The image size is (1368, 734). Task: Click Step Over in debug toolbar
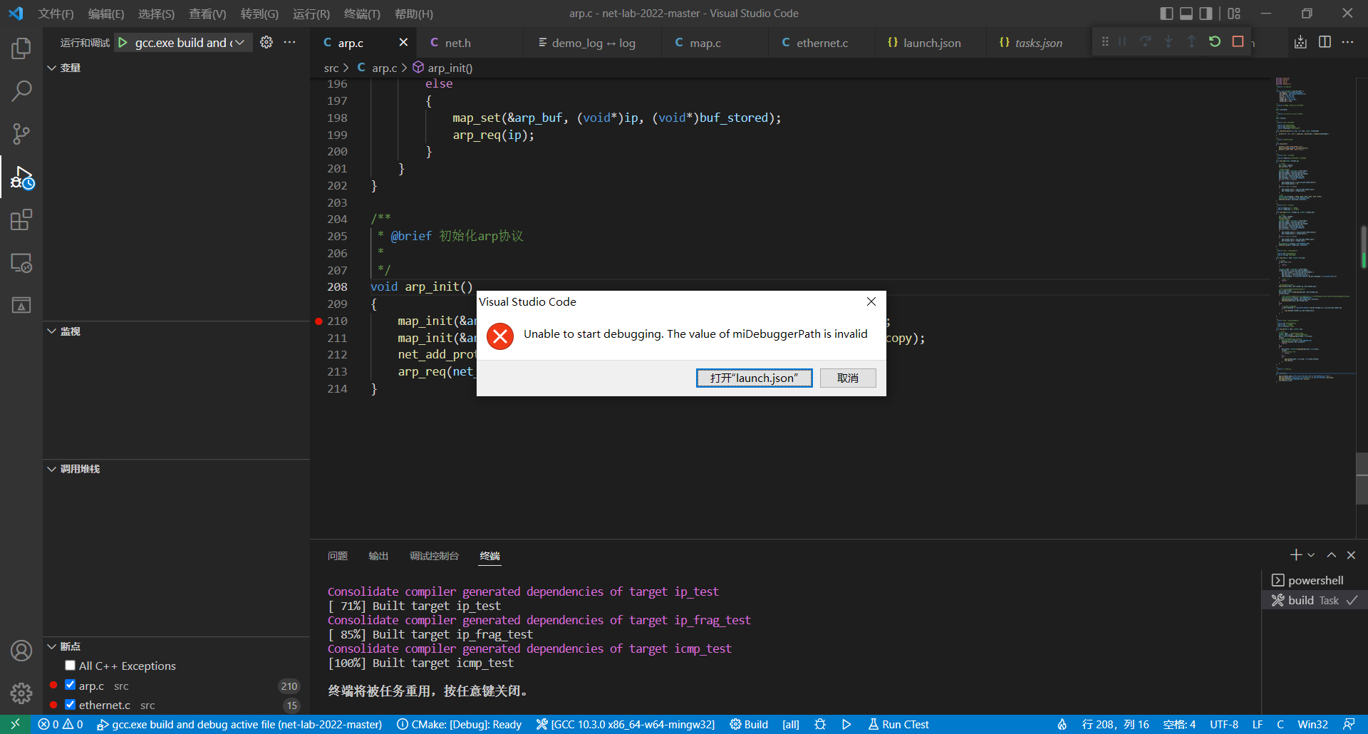[1146, 42]
